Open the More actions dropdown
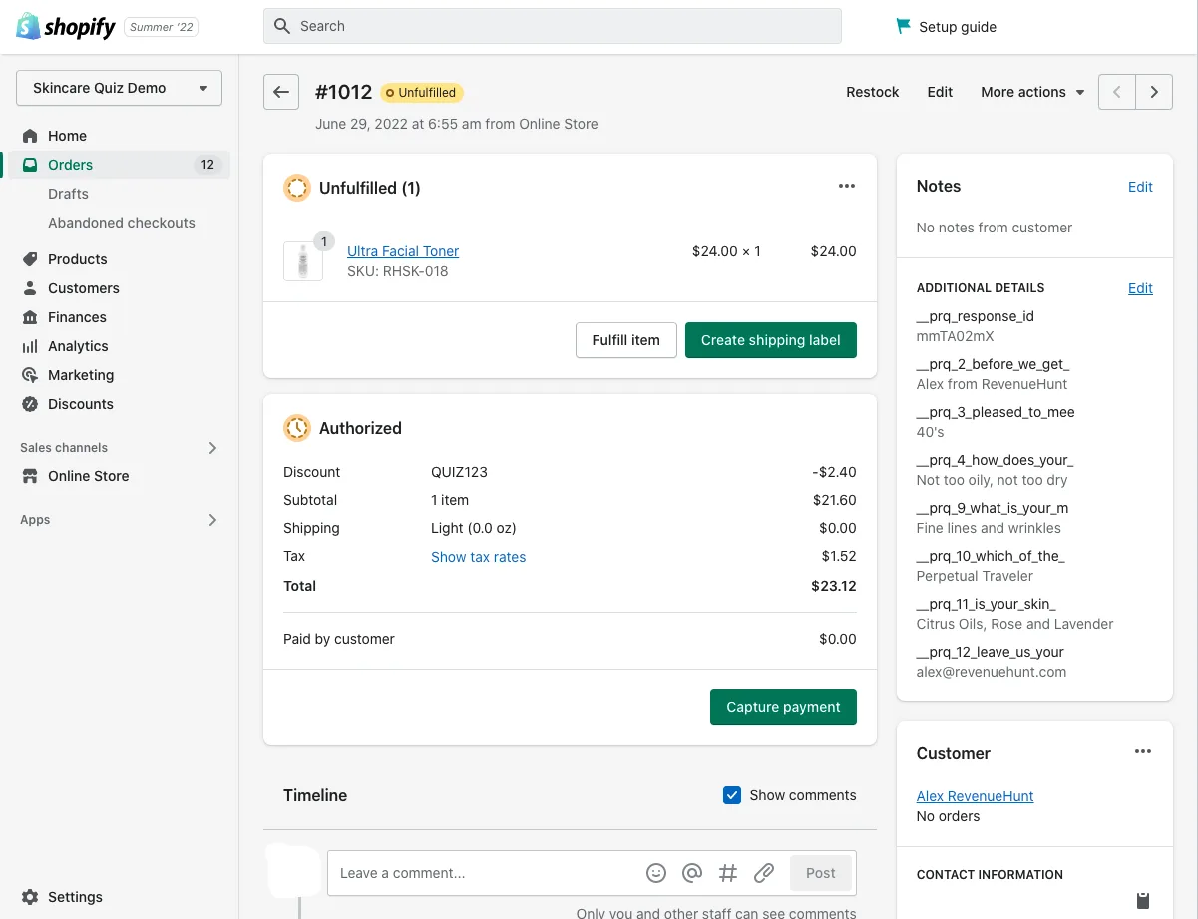 pos(1032,92)
